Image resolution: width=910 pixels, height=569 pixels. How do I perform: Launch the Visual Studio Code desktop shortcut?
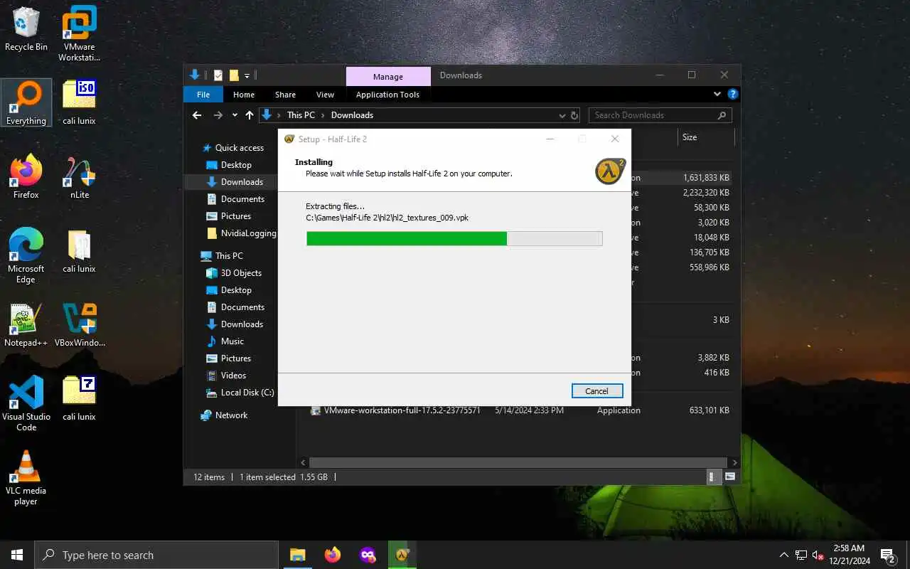[x=26, y=404]
